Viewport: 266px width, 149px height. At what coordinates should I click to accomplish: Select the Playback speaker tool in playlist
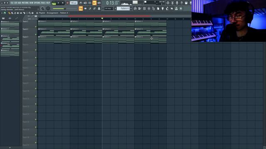click(x=33, y=13)
